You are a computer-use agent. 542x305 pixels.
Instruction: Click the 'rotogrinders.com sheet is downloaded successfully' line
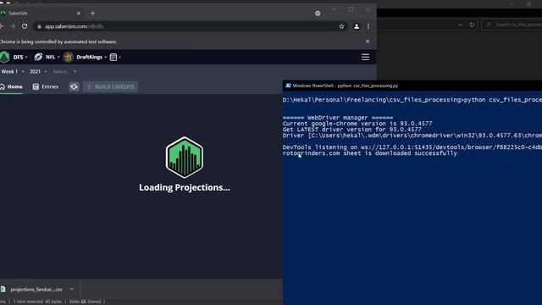[x=369, y=153]
